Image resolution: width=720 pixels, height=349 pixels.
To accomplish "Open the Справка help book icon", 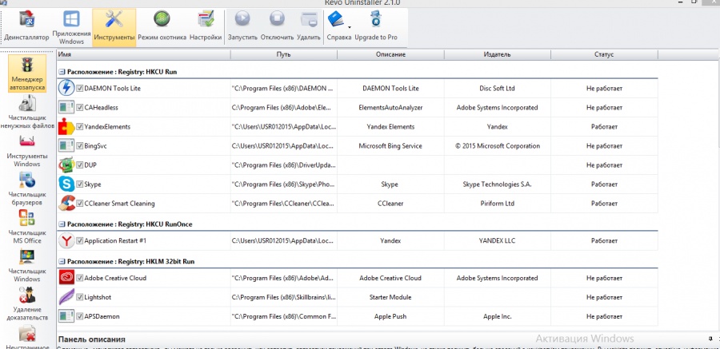I will tap(336, 20).
